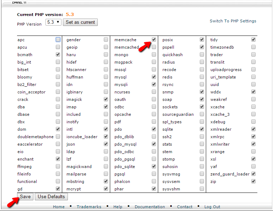Save the PHP extension selection
This screenshot has width=273, height=211.
pyautogui.click(x=25, y=197)
